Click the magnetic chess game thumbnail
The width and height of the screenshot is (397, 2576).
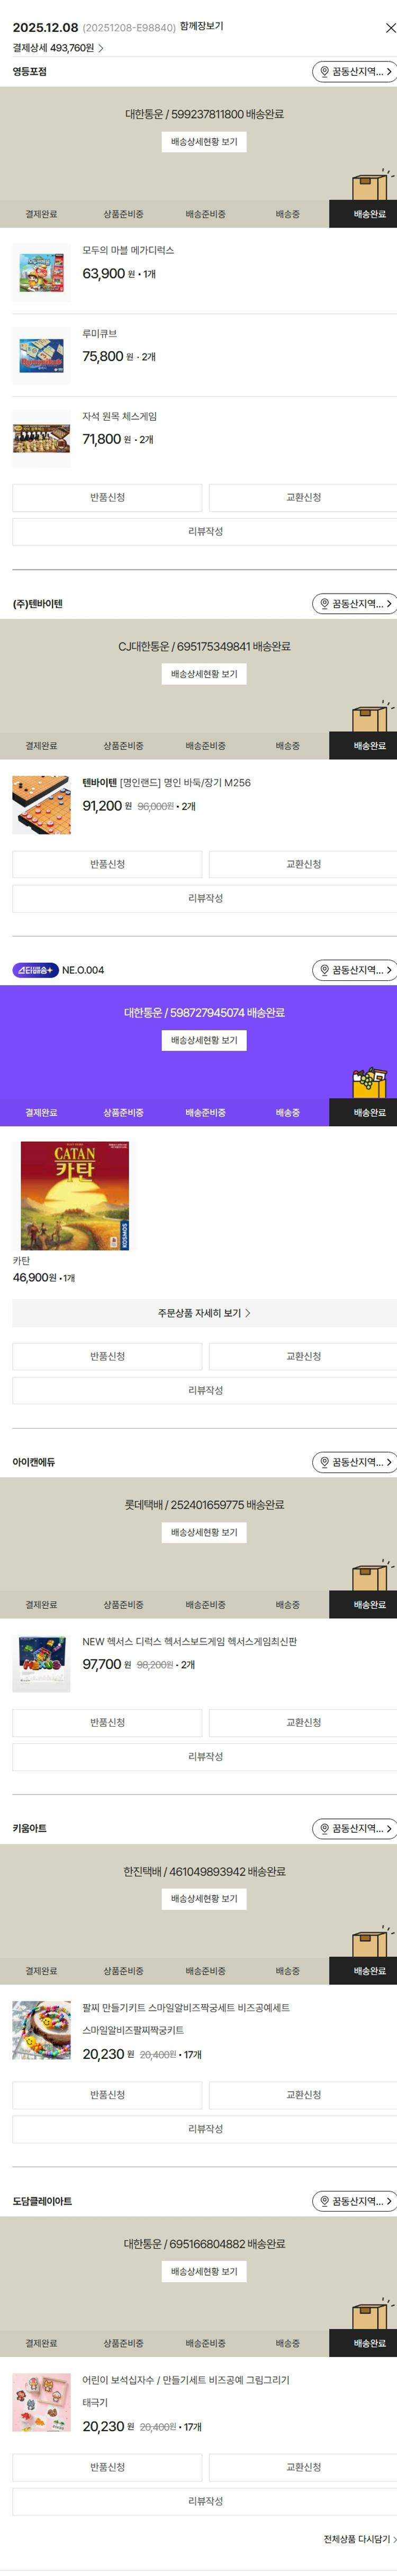42,438
